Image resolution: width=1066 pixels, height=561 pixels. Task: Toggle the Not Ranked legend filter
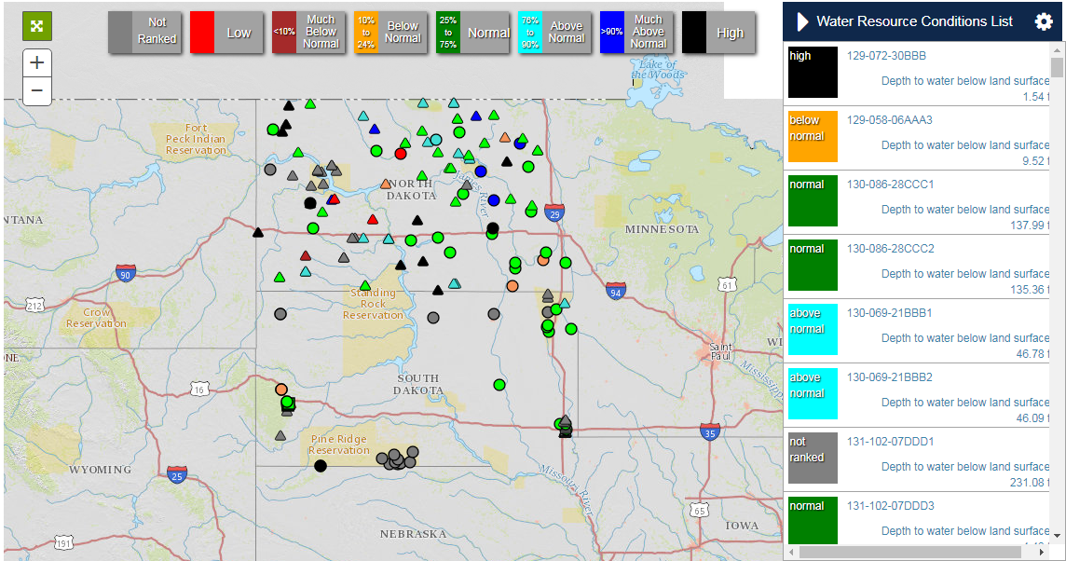tap(144, 33)
